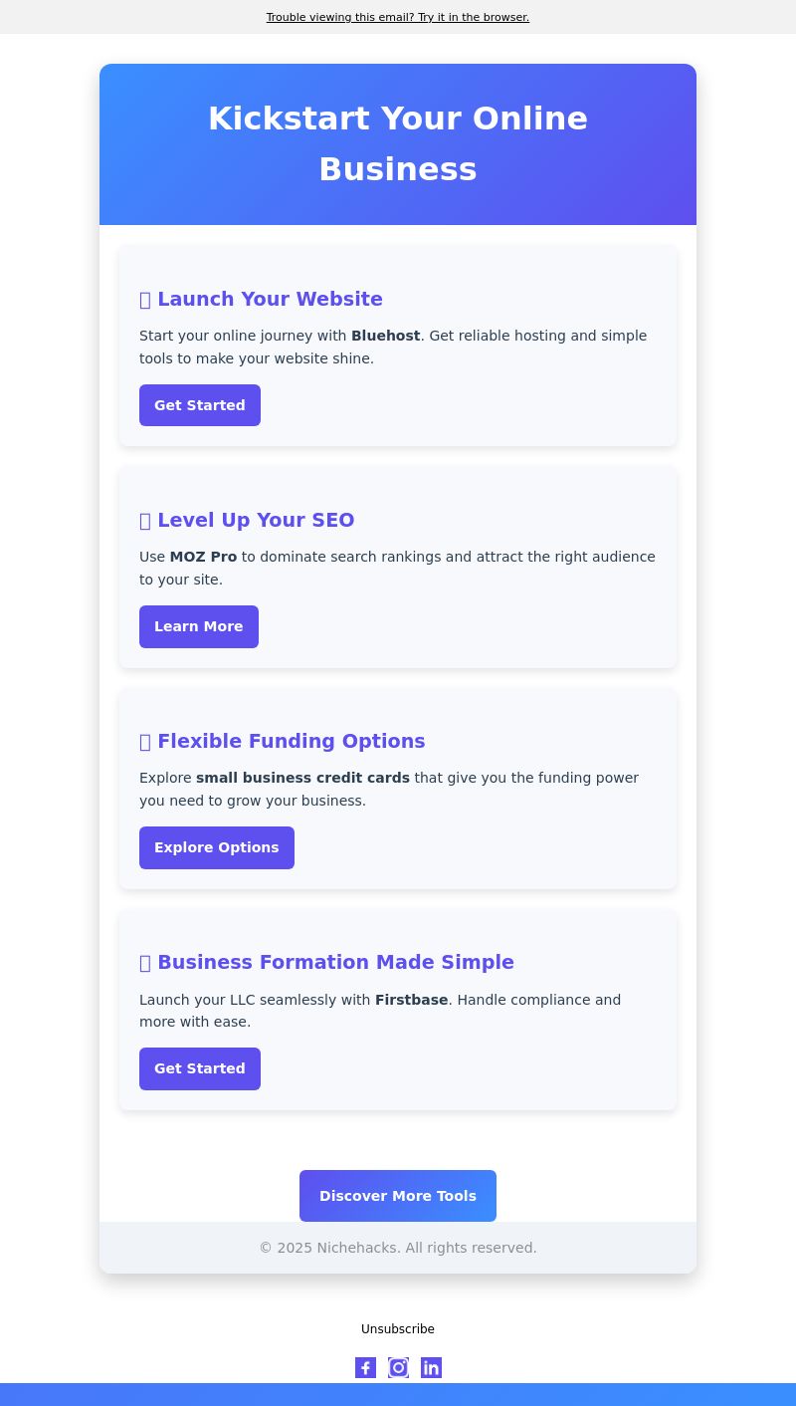
Task: Click the bold 'small business credit cards' text
Action: (302, 778)
